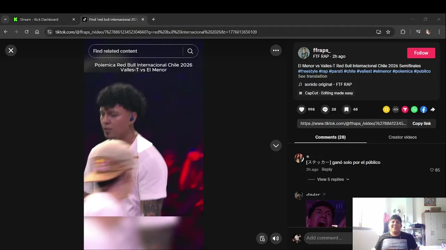Viewport: 446px width, 250px height.
Task: Share to WhatsApp
Action: tap(414, 109)
